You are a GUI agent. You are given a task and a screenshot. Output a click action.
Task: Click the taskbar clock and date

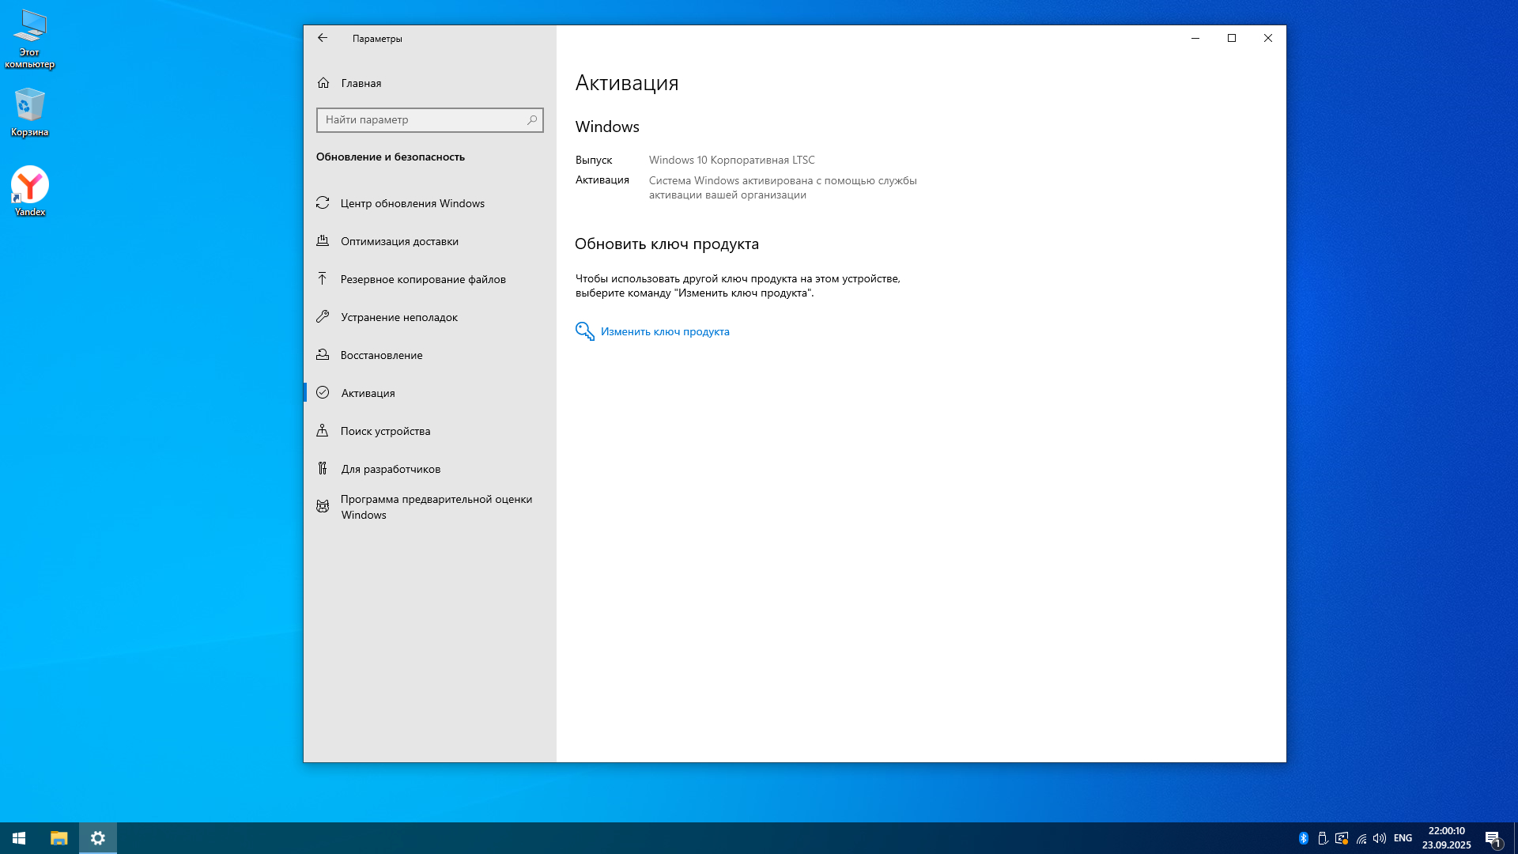[1447, 838]
